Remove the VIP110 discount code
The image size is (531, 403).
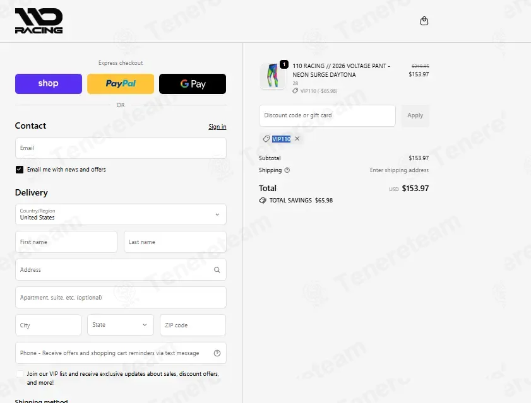(297, 139)
